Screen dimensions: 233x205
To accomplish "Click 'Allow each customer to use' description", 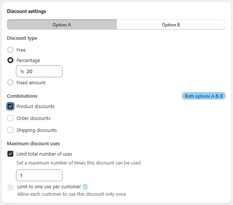I will pos(71,194).
